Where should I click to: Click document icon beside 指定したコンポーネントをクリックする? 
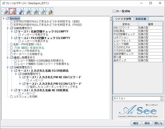(x=28, y=87)
